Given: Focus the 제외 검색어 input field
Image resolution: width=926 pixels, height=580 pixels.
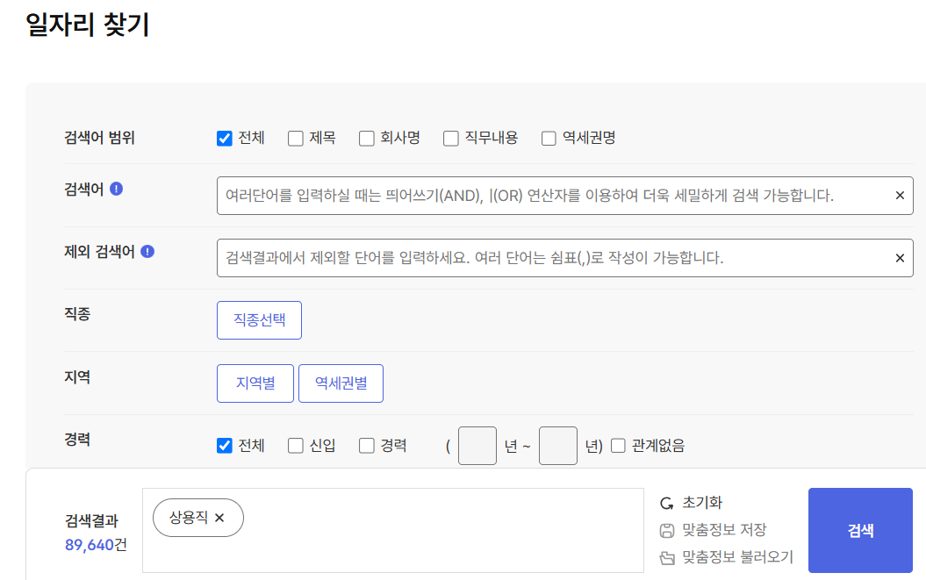Looking at the screenshot, I should pyautogui.click(x=564, y=258).
